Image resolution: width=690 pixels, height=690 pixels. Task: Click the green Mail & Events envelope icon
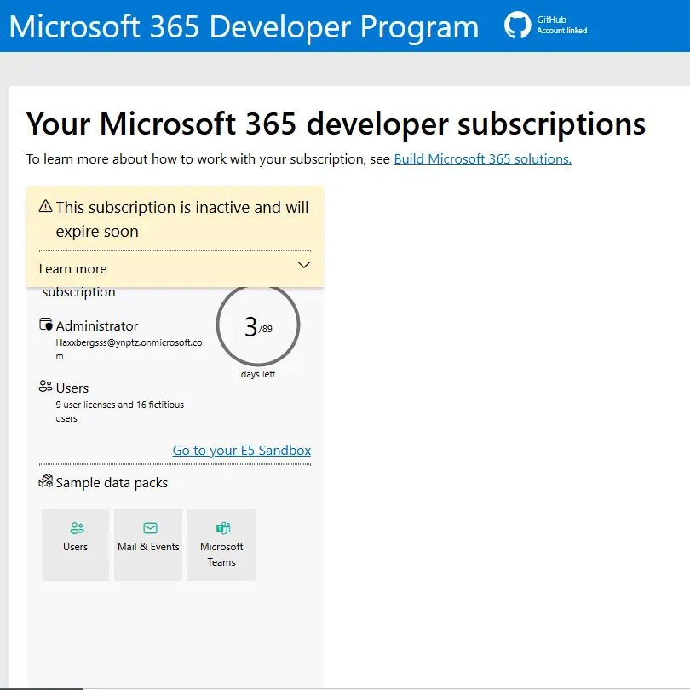(x=150, y=527)
